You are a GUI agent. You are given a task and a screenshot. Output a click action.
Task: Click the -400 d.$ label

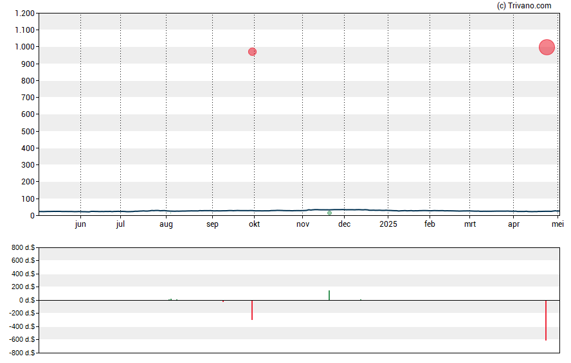(22, 326)
